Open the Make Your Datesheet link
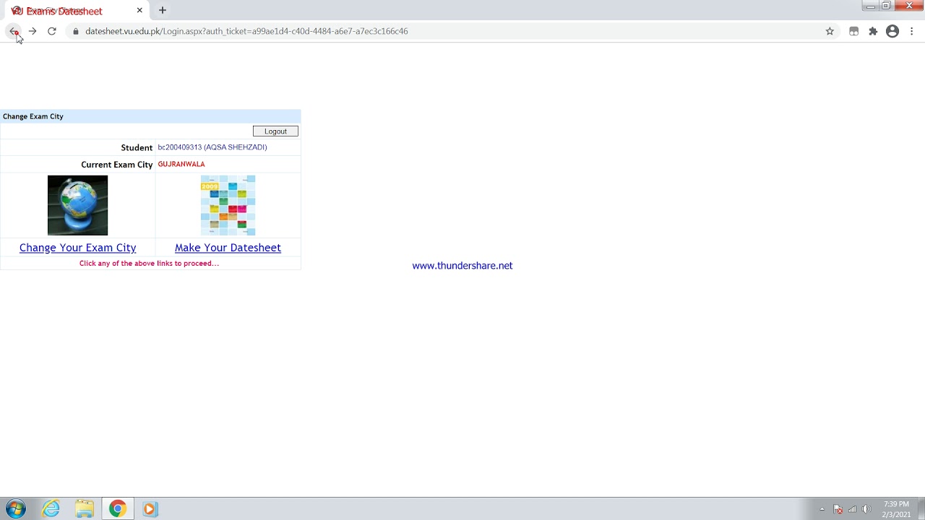The image size is (925, 520). coord(228,248)
